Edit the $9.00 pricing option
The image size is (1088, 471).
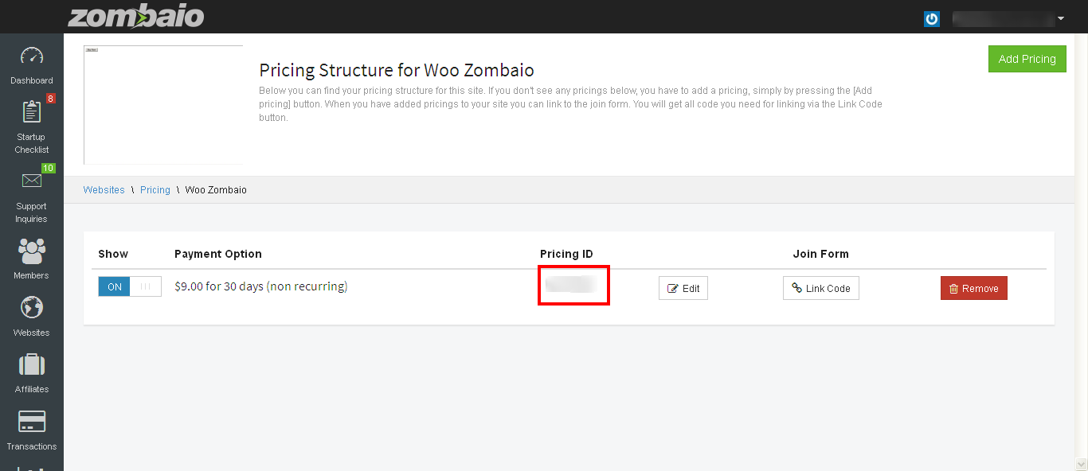[x=683, y=288]
